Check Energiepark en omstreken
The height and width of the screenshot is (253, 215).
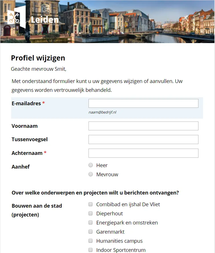tap(91, 222)
